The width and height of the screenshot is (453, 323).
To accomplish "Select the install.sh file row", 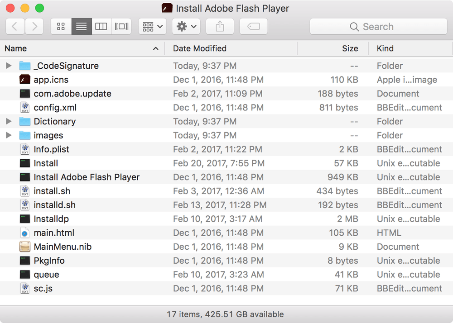I will point(52,191).
